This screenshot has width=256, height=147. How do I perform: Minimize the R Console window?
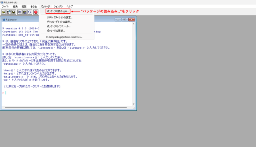pos(118,20)
